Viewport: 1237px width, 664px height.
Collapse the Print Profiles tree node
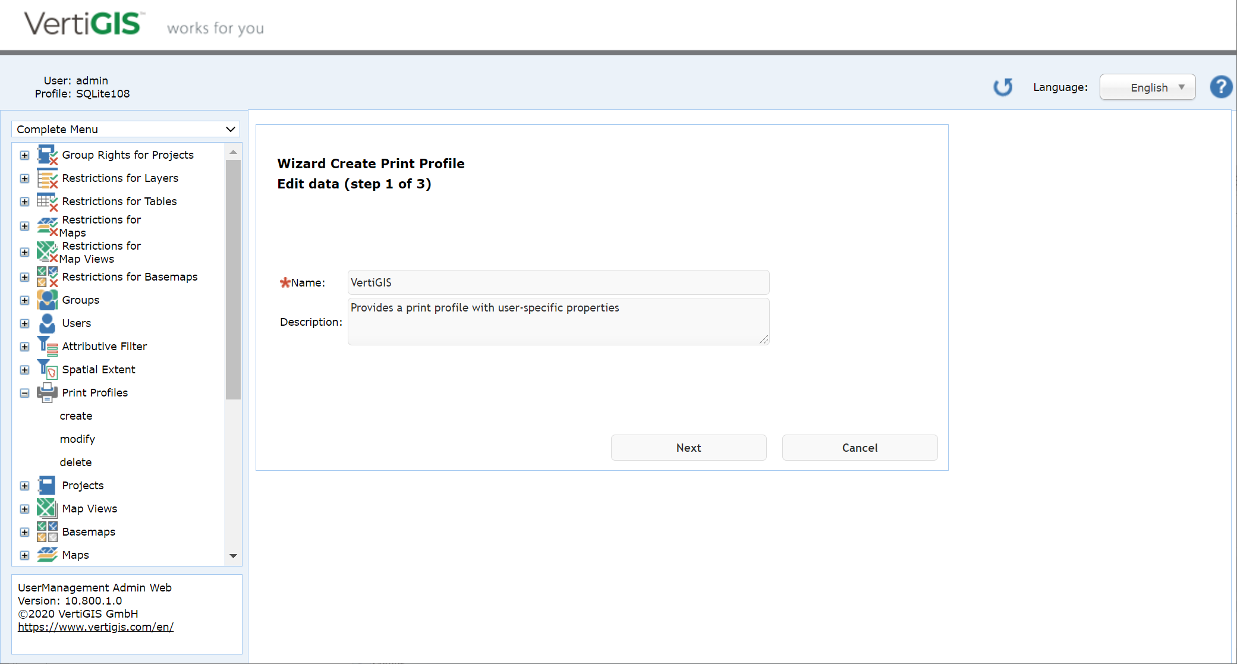(24, 393)
